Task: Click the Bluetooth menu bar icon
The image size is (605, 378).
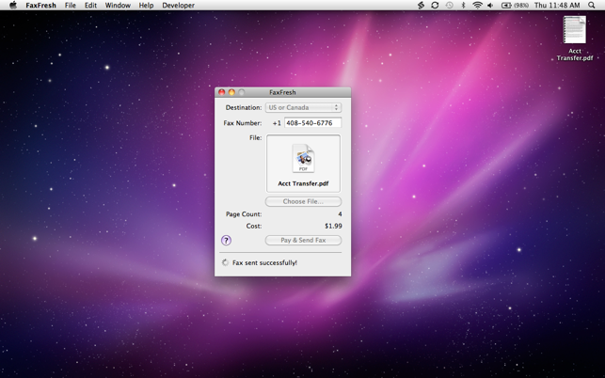Action: [x=463, y=6]
